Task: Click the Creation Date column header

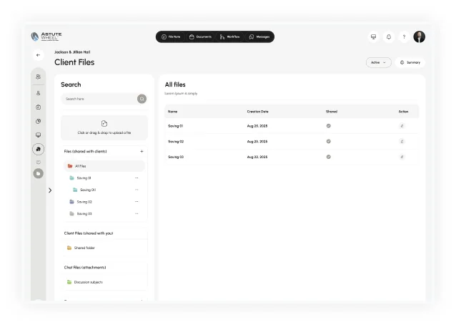Action: click(x=258, y=112)
